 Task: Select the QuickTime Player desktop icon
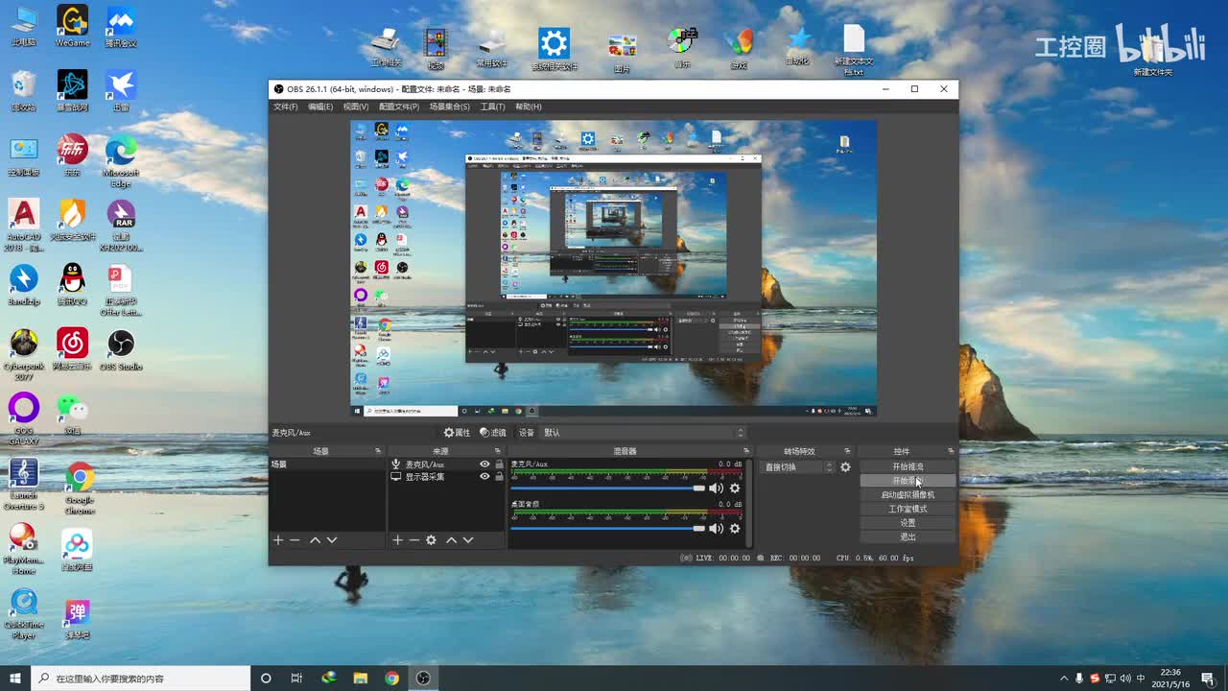click(x=24, y=614)
